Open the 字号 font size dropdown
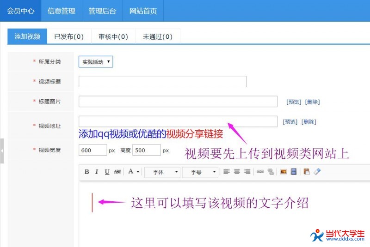The height and width of the screenshot is (247, 370). click(200, 172)
